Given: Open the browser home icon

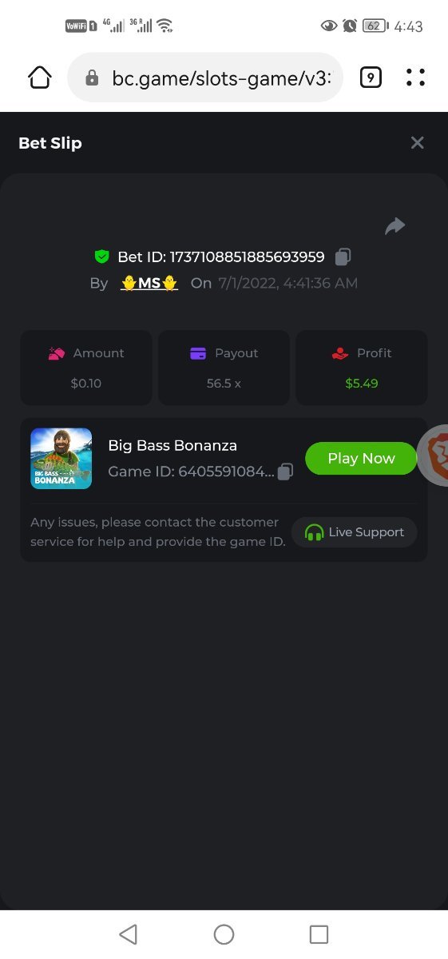Looking at the screenshot, I should 40,78.
